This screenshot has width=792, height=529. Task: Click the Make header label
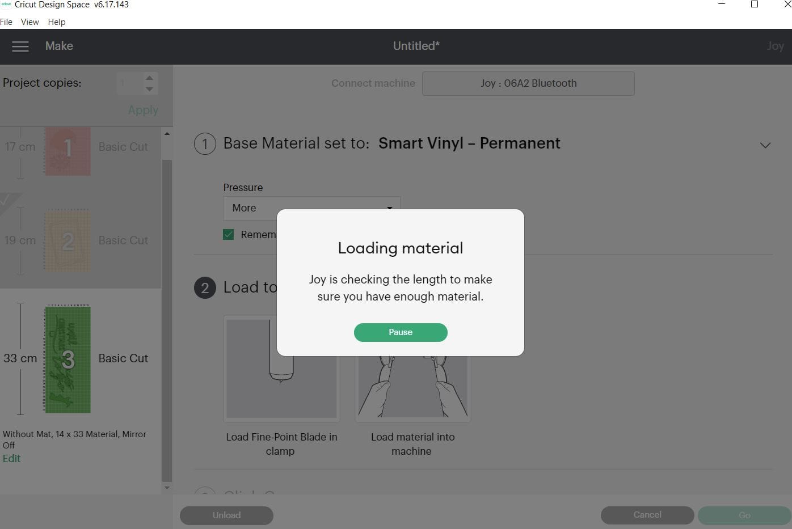click(x=59, y=46)
